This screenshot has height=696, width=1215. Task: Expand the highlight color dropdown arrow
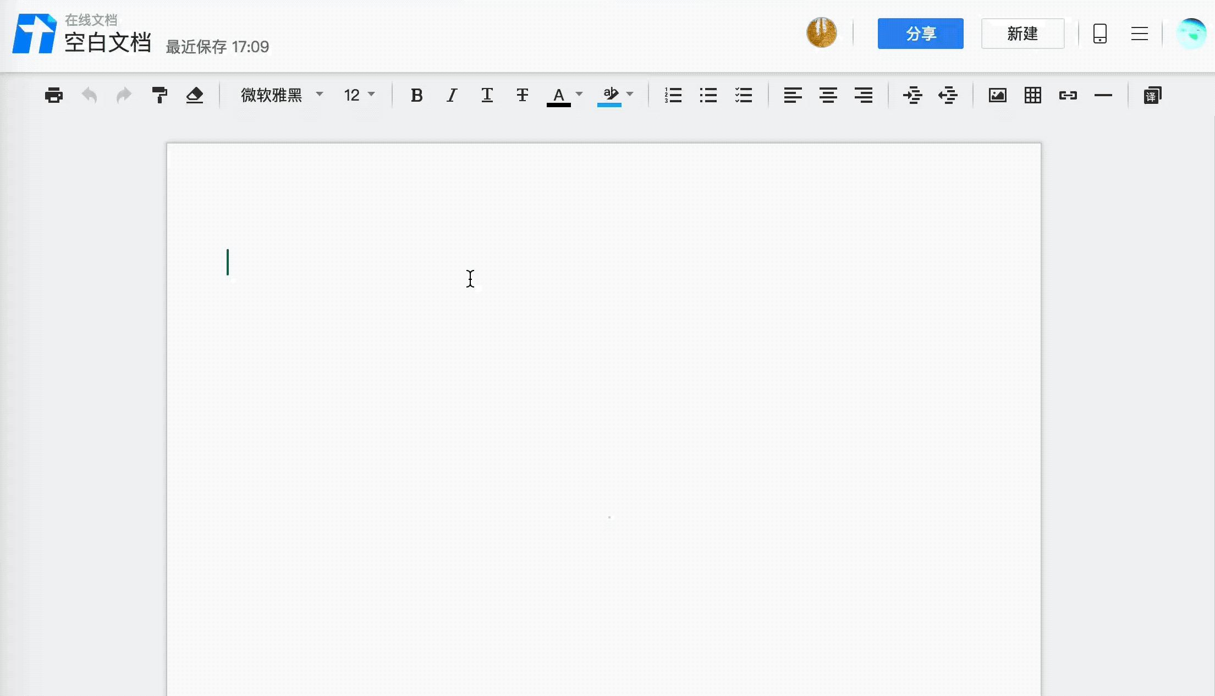[x=630, y=95]
